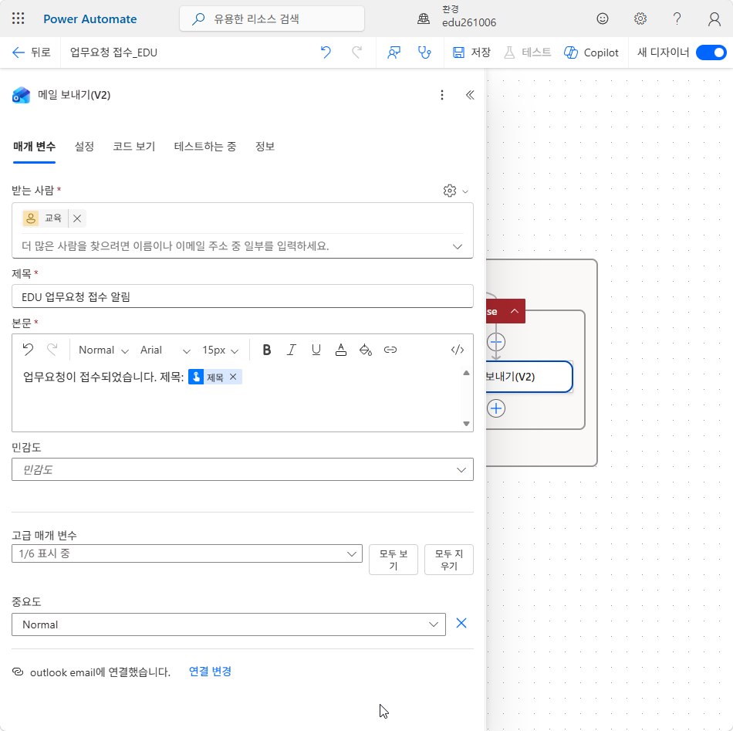Collapse the action panel with double chevron
This screenshot has height=731, width=733.
coord(470,95)
